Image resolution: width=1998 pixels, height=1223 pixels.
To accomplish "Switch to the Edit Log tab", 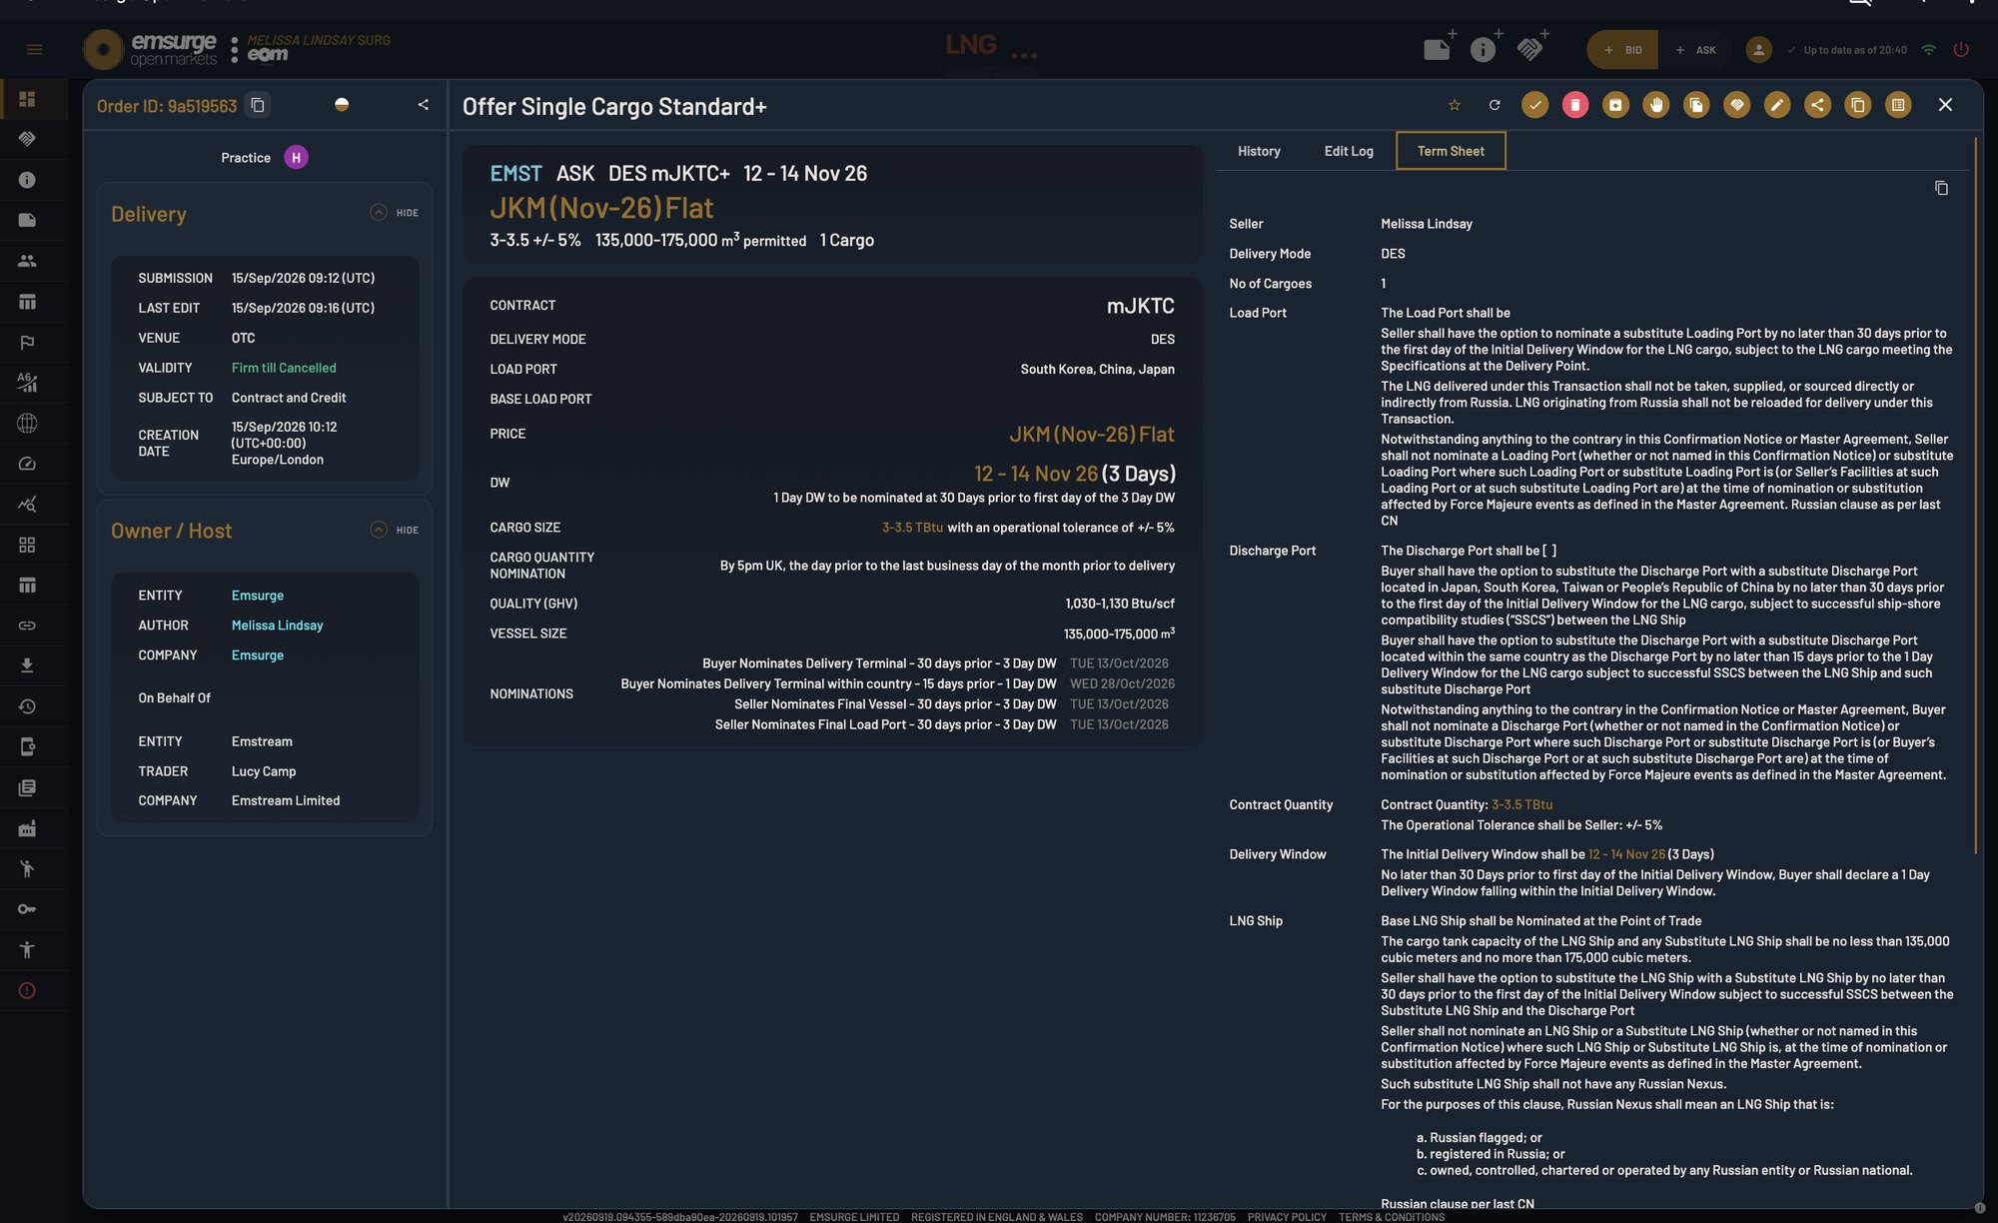I will click(1349, 151).
